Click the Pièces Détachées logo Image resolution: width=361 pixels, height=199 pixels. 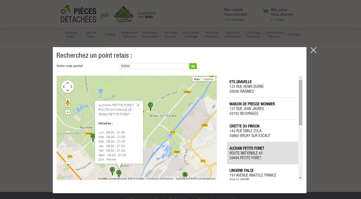click(79, 14)
